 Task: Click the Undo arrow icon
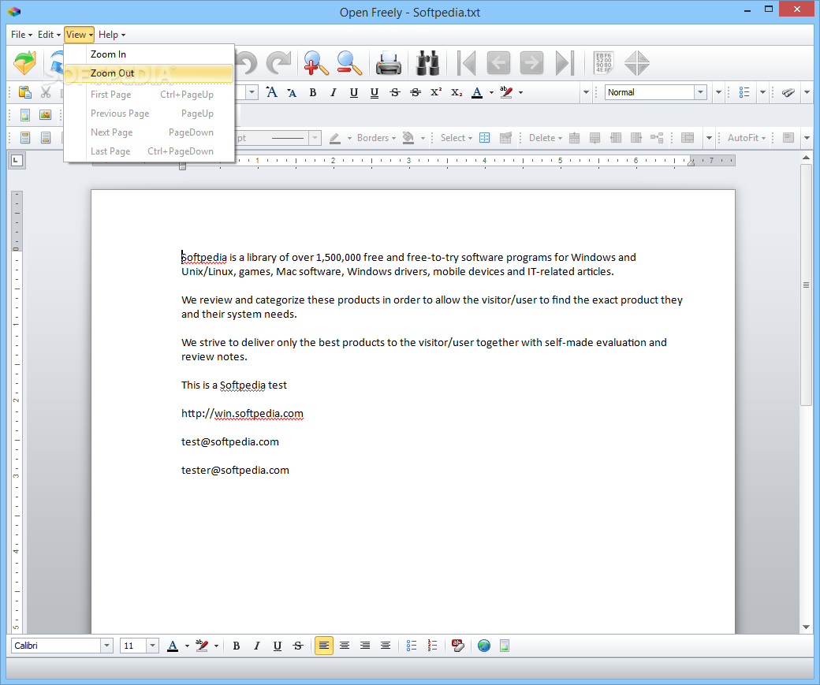point(246,63)
